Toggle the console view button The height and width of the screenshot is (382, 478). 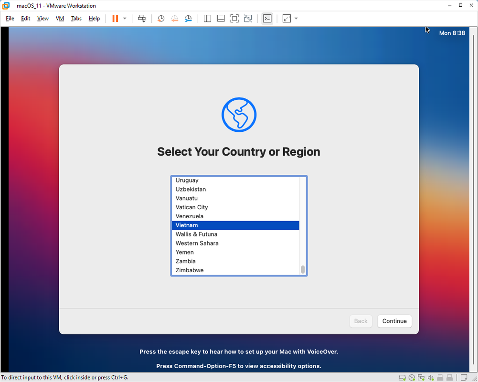pyautogui.click(x=267, y=19)
